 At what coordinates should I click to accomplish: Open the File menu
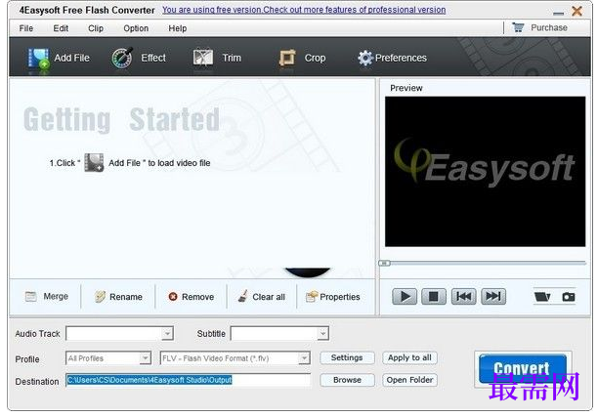pyautogui.click(x=26, y=28)
